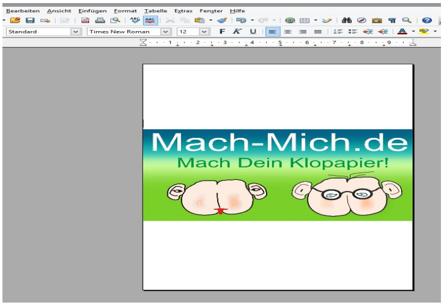The width and height of the screenshot is (444, 305).
Task: Save the document with the floppy disk icon
Action: (x=30, y=20)
